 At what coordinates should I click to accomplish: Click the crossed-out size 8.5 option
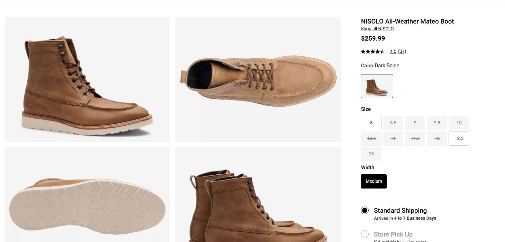pos(393,123)
